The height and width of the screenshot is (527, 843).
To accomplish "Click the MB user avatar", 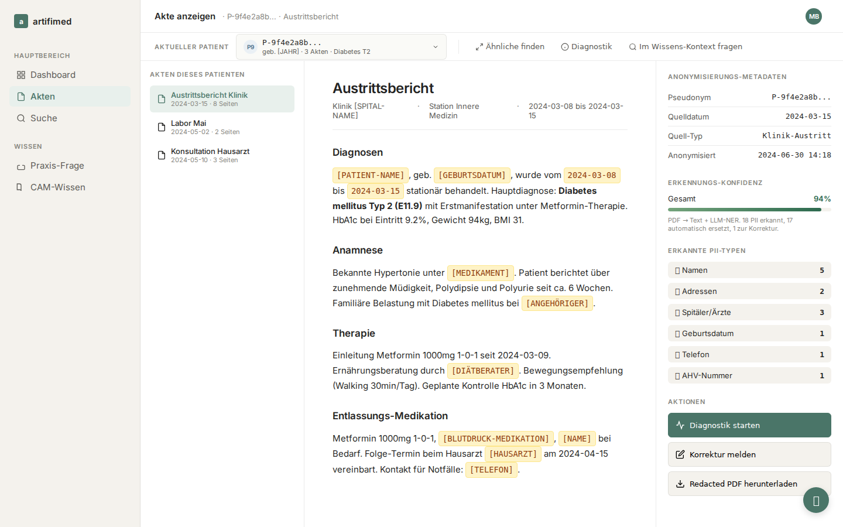I will pos(814,16).
